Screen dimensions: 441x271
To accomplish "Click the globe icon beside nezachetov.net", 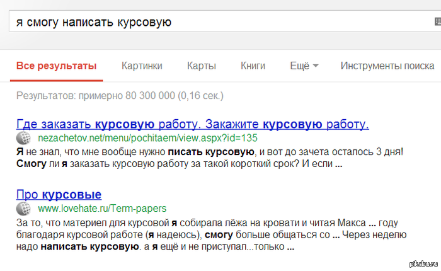I will coord(24,138).
